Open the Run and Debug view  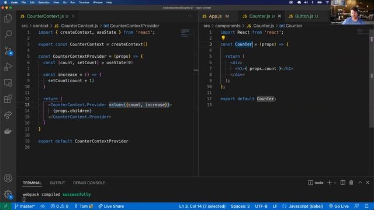pyautogui.click(x=8, y=67)
